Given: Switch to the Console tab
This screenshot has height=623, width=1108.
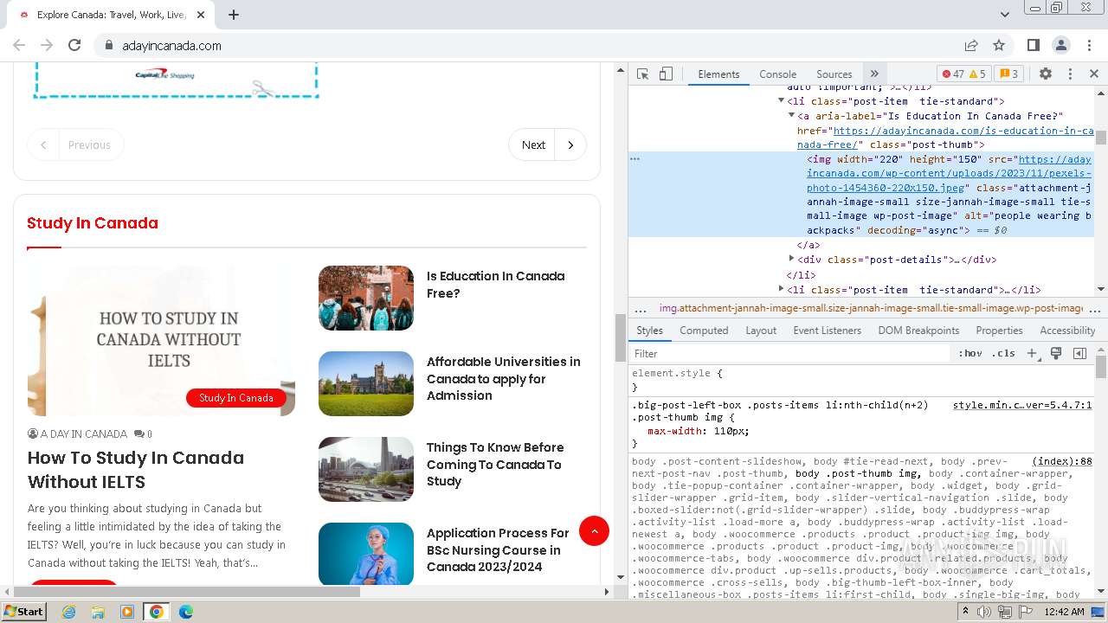Looking at the screenshot, I should click(777, 74).
